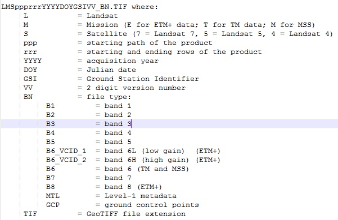Click the B1 band 1 line
This screenshot has height=220, width=338.
(89, 106)
